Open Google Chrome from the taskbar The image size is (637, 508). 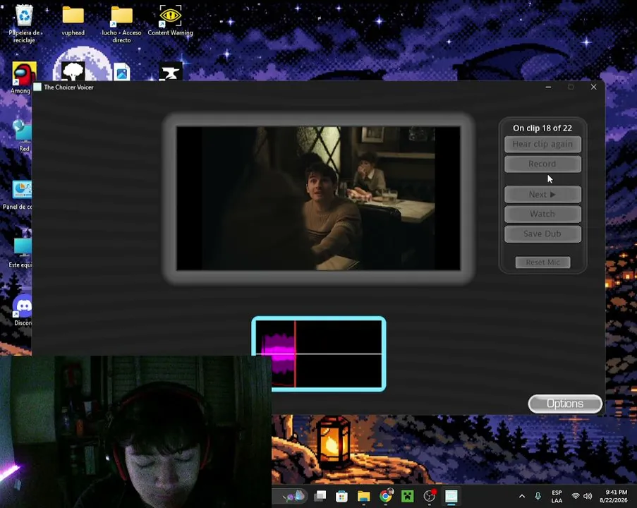tap(386, 496)
